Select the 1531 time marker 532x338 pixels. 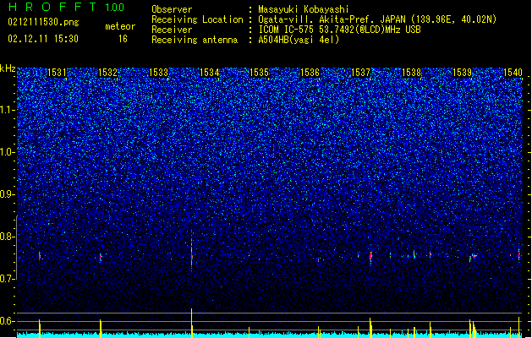57,73
